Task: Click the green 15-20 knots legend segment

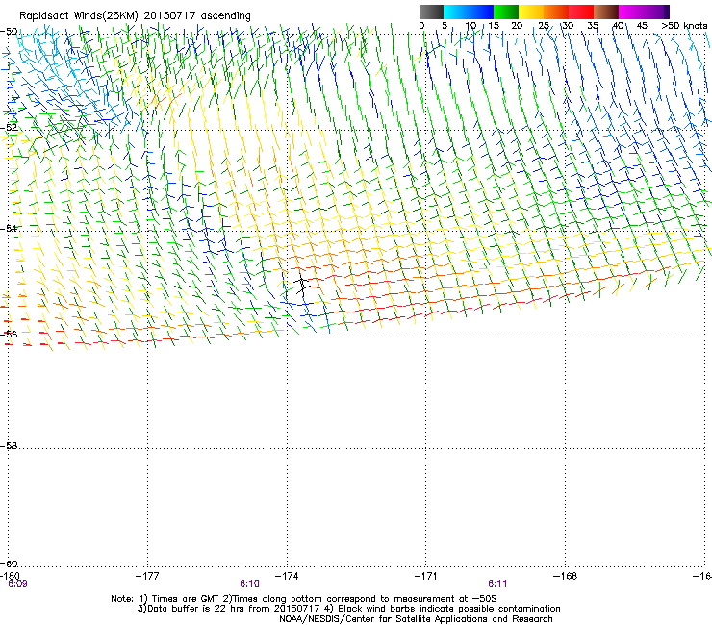Action: pyautogui.click(x=506, y=12)
